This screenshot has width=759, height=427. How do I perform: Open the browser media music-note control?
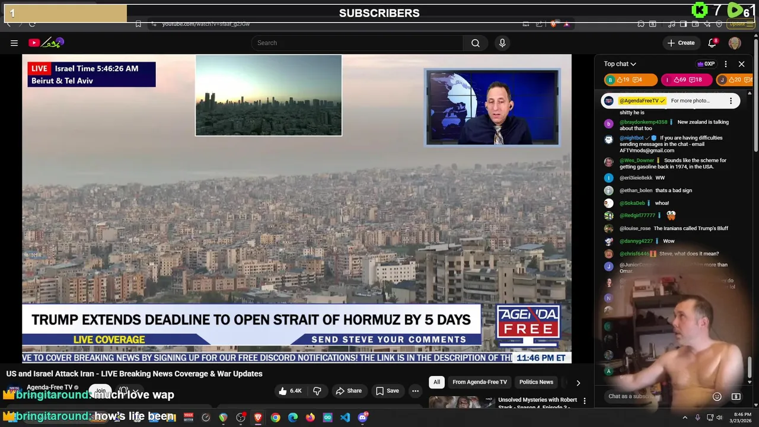pyautogui.click(x=672, y=24)
